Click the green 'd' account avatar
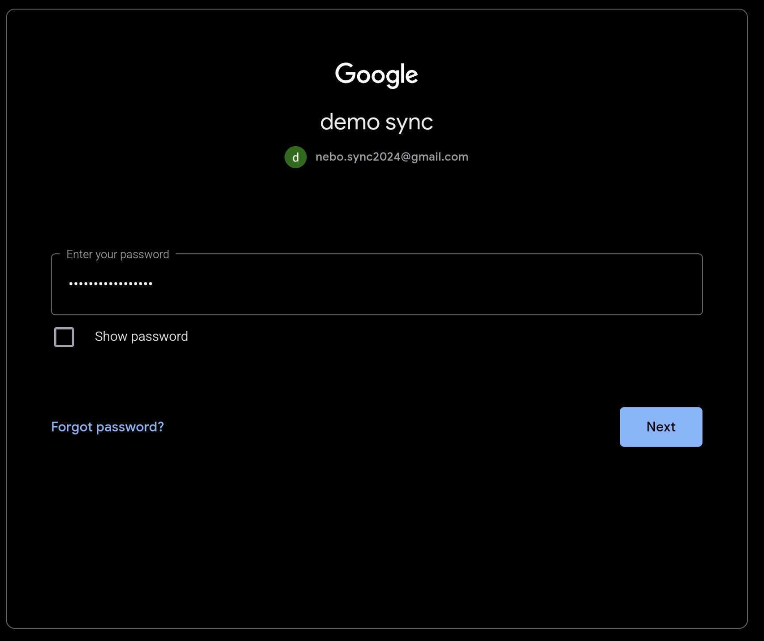The image size is (764, 641). (295, 157)
